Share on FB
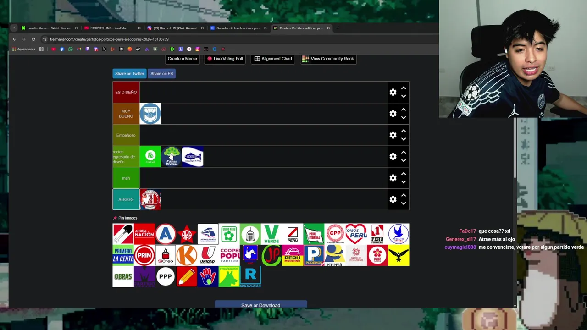This screenshot has height=330, width=587. click(161, 73)
